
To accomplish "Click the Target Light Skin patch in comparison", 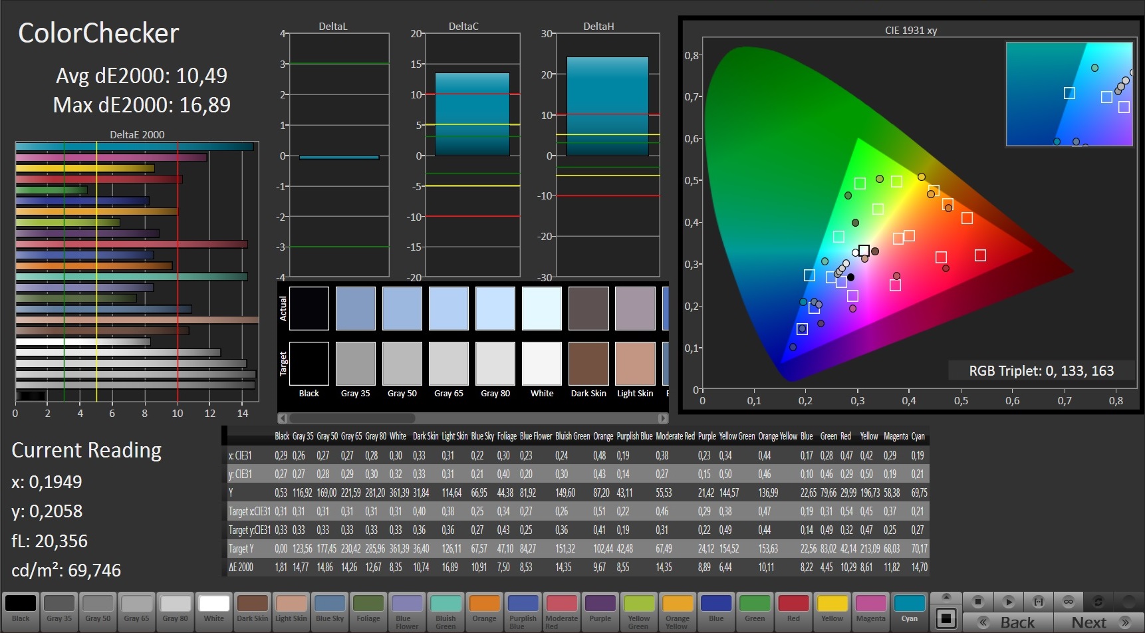I will [x=635, y=364].
